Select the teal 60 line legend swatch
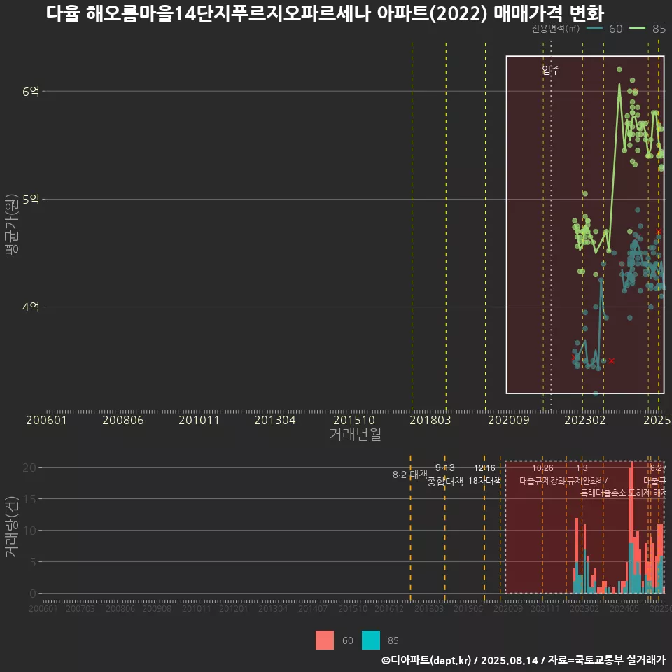672x672 pixels. tap(594, 28)
